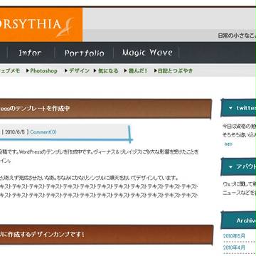Click the small link under the twitter text

(228, 144)
